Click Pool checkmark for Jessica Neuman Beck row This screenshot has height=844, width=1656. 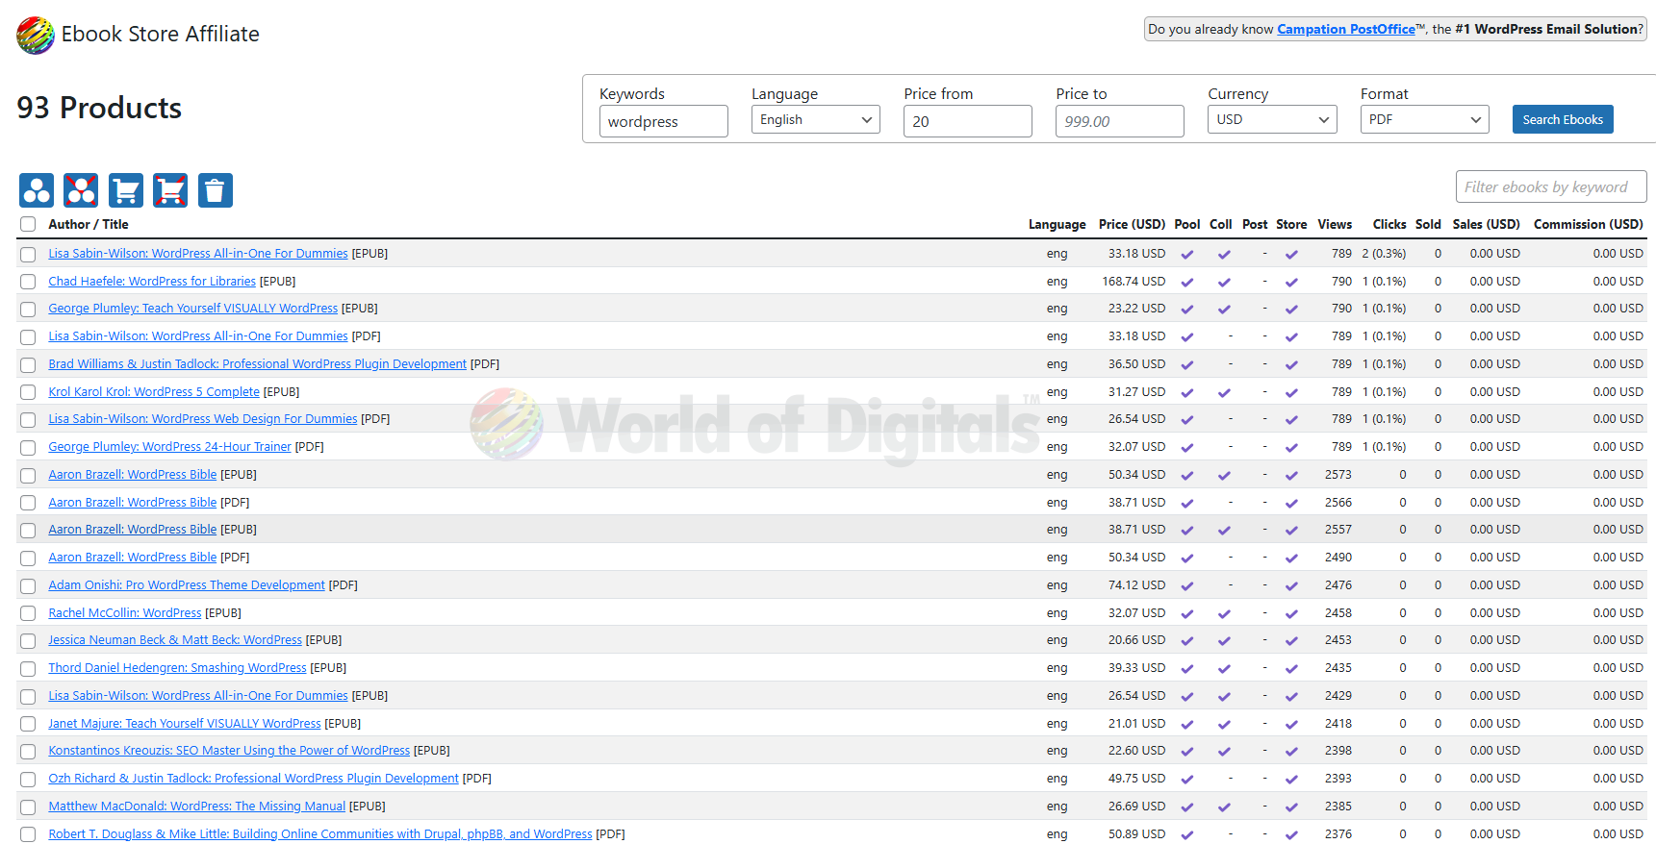[x=1187, y=641]
